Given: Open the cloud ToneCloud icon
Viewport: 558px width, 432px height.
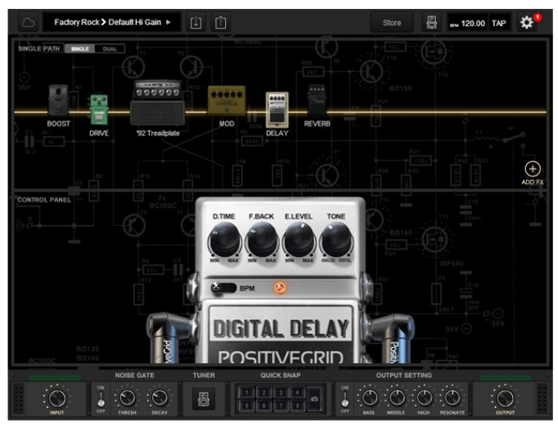Looking at the screenshot, I should (x=28, y=23).
